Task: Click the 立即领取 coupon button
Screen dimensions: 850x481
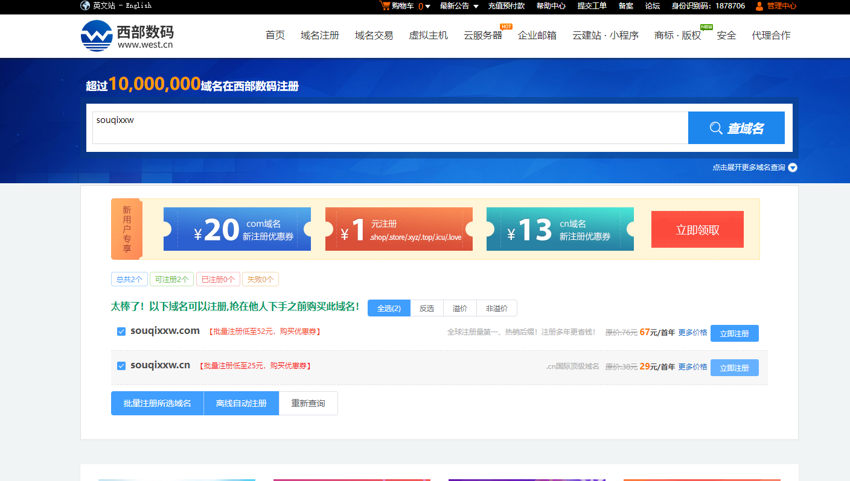Action: [697, 230]
